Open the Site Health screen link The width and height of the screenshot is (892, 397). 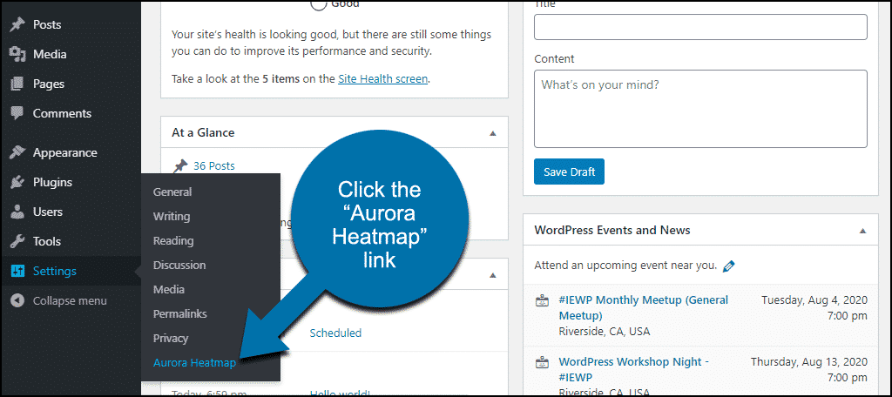point(383,79)
